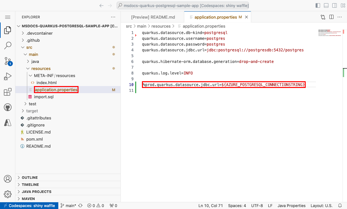Viewport: 347px width, 209px height.
Task: Click the main* branch in status bar
Action: pyautogui.click(x=68, y=206)
